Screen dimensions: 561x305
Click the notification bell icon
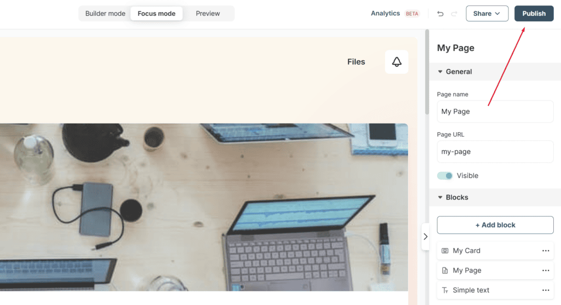[397, 62]
